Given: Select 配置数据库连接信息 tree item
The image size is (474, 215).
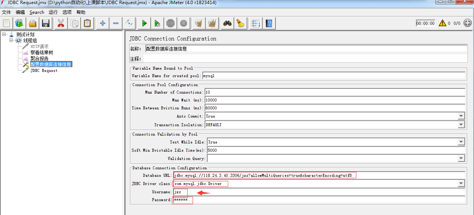Looking at the screenshot, I should 51,64.
